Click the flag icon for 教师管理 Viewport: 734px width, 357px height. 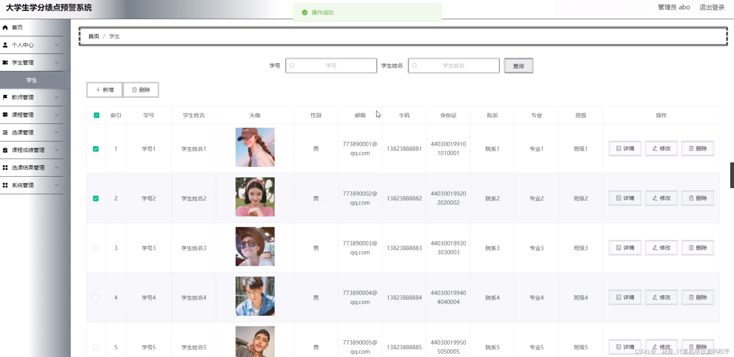click(x=5, y=97)
